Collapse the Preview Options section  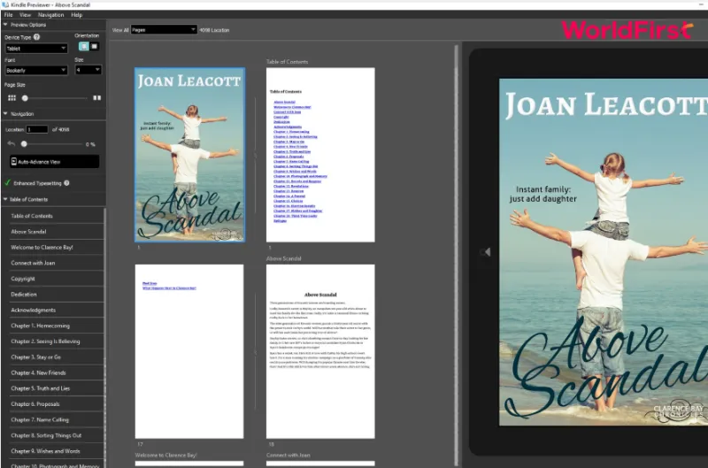[x=5, y=25]
